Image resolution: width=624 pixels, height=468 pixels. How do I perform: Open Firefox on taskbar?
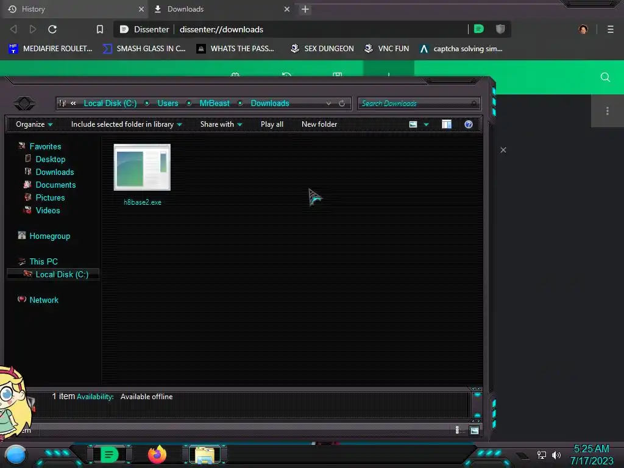pos(158,455)
